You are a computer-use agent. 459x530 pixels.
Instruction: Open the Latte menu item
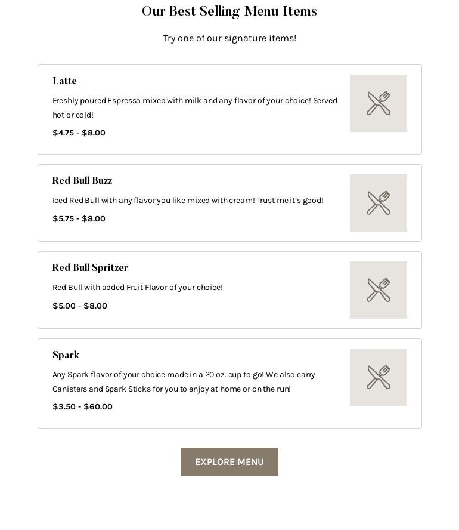click(64, 81)
